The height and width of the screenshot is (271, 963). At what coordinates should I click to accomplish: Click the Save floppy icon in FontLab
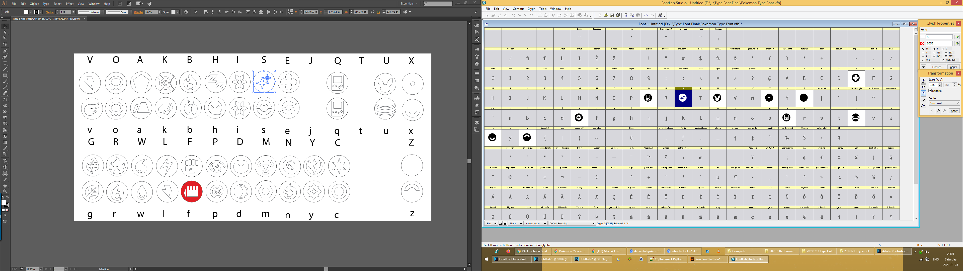pos(612,15)
